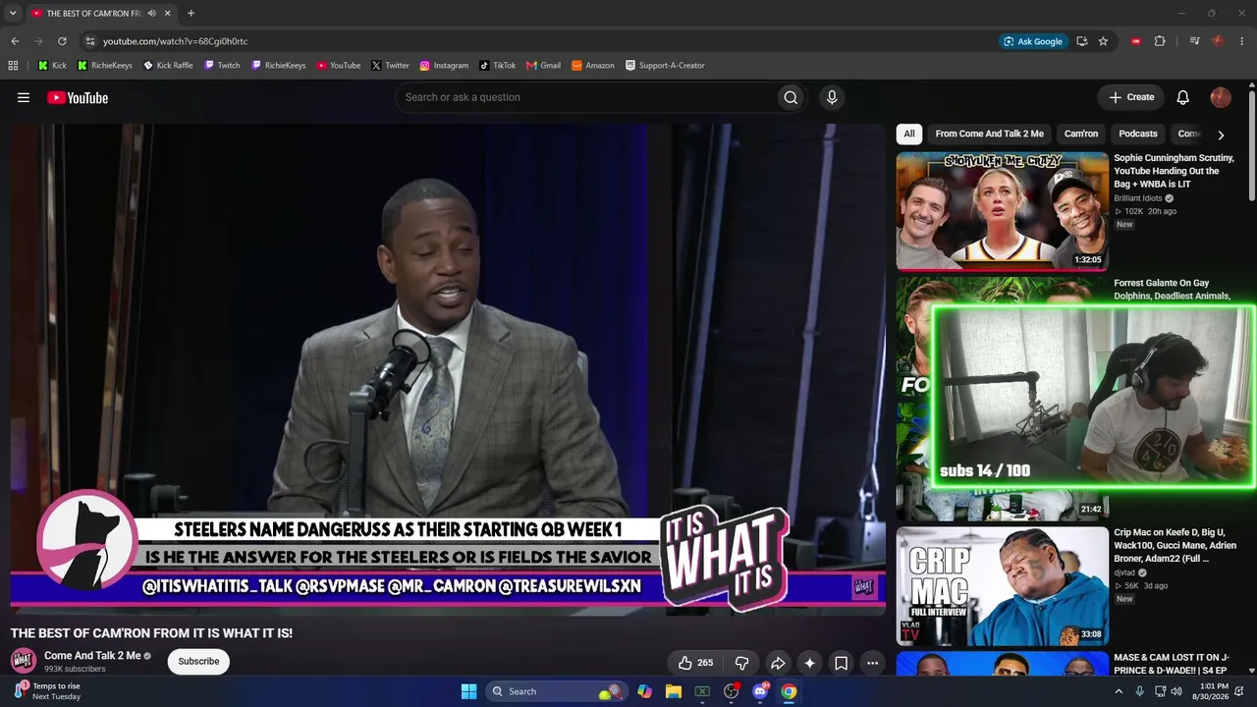Click the Ask Google button
1257x707 pixels.
(1032, 41)
